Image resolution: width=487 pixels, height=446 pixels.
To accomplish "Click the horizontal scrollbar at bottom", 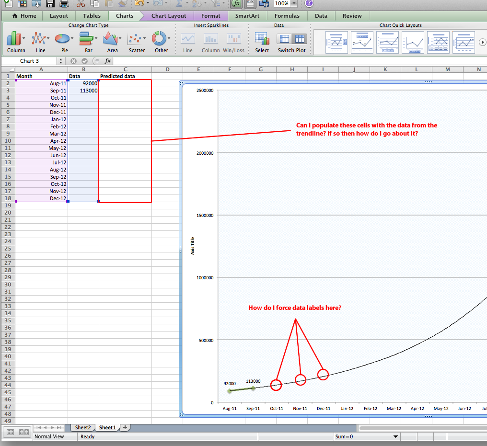I will point(423,428).
